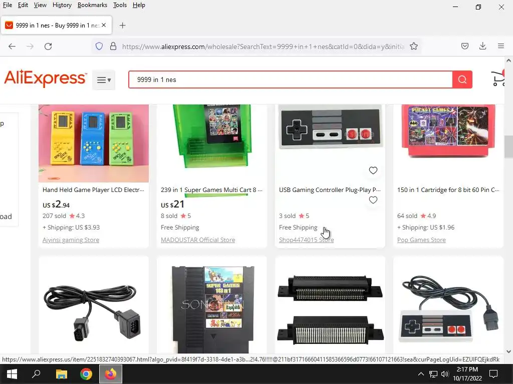Screen dimensions: 513x384
Task: Open the Hand Held Game Player LCD listing title
Action: click(x=93, y=189)
